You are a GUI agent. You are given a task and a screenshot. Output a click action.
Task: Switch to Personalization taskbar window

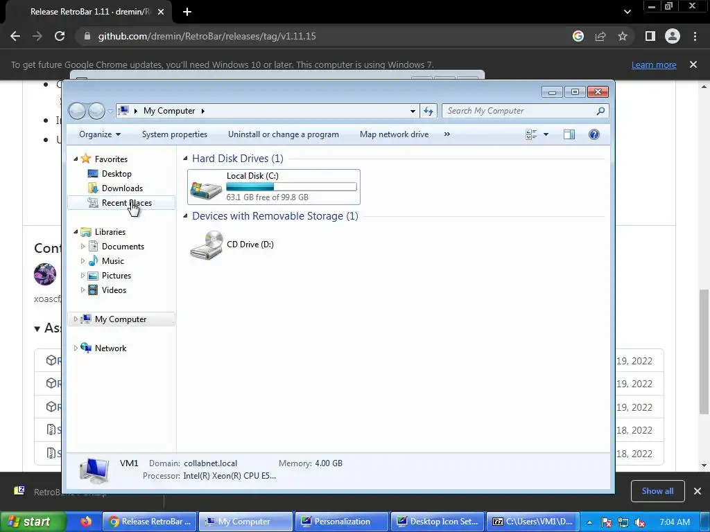(x=342, y=522)
